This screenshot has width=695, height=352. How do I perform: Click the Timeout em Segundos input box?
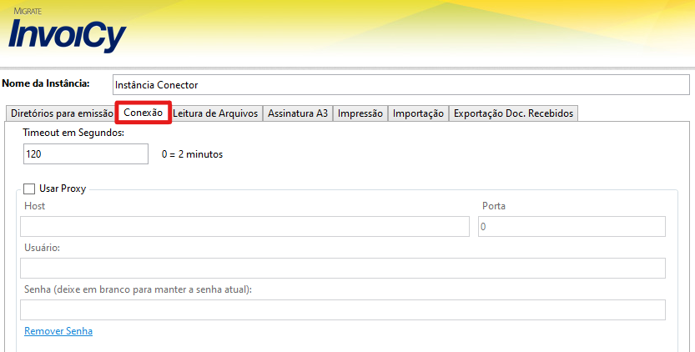tap(87, 154)
